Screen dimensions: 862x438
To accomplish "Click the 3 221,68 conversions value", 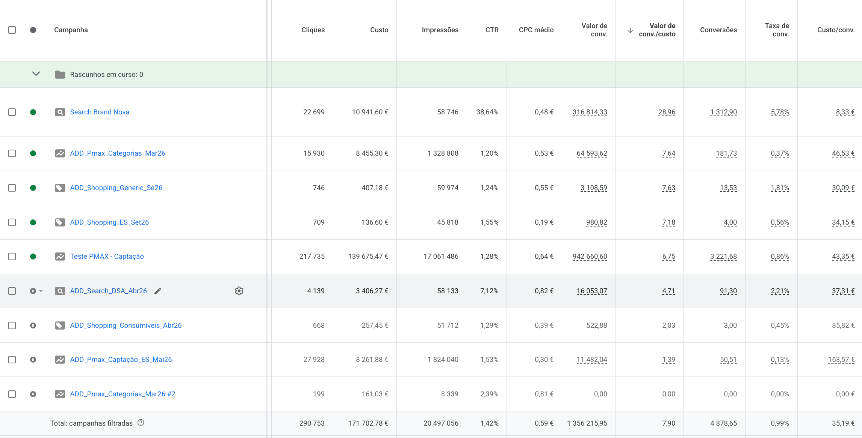I will coord(723,256).
